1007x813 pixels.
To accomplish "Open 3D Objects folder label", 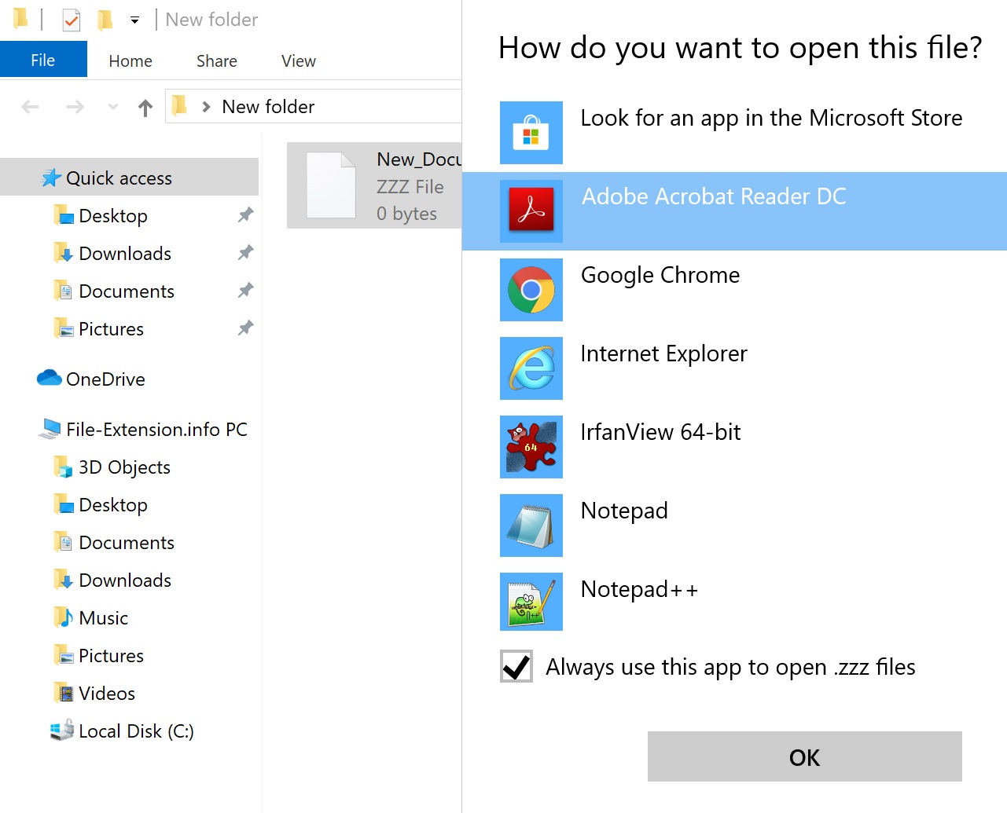I will pos(124,467).
